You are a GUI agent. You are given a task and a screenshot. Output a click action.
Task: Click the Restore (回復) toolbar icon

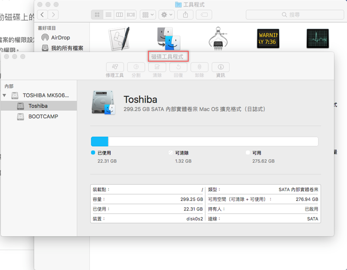pyautogui.click(x=178, y=67)
